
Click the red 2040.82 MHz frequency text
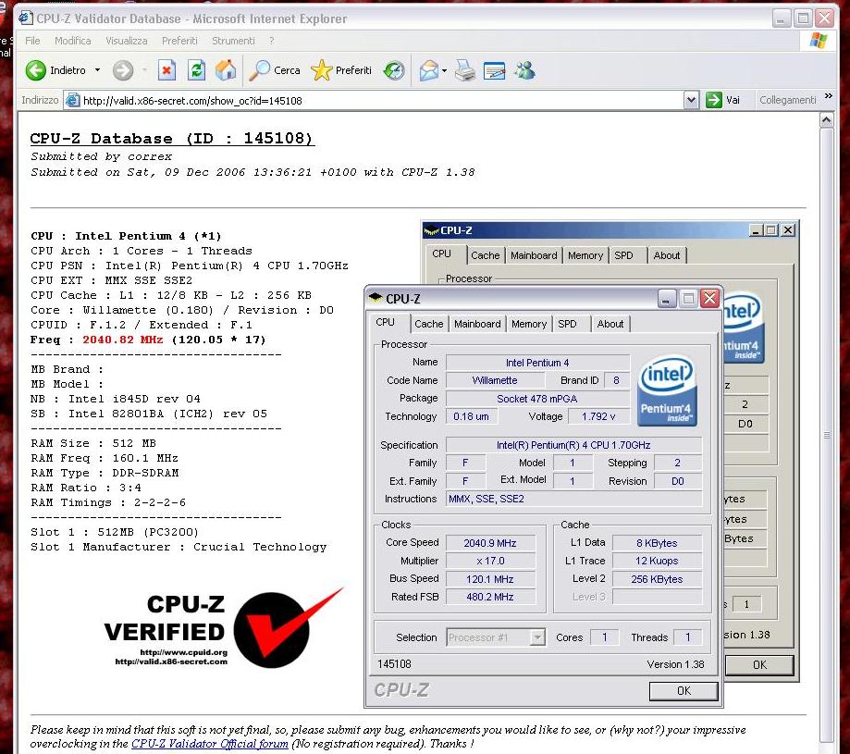click(x=122, y=340)
